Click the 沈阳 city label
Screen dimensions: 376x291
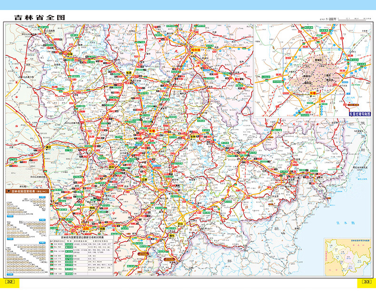(x=86, y=229)
